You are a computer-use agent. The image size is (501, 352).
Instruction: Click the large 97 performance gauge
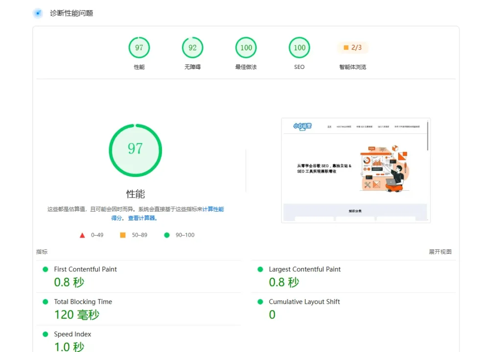pos(135,150)
